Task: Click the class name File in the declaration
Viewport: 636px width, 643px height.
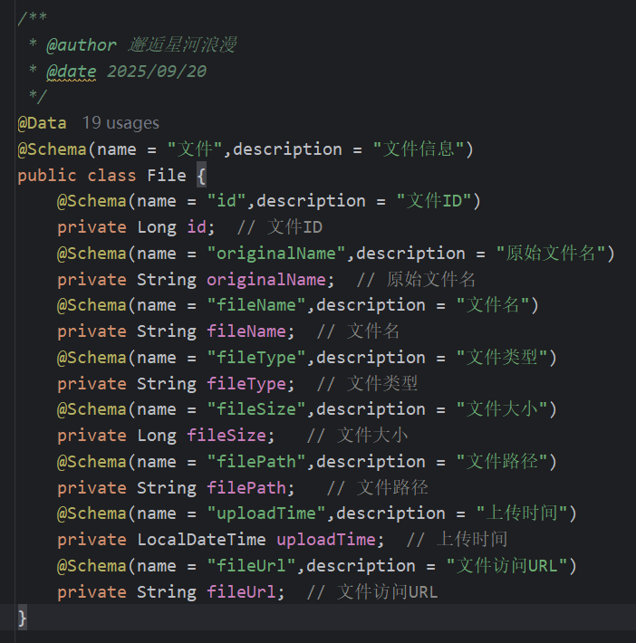Action: coord(167,176)
